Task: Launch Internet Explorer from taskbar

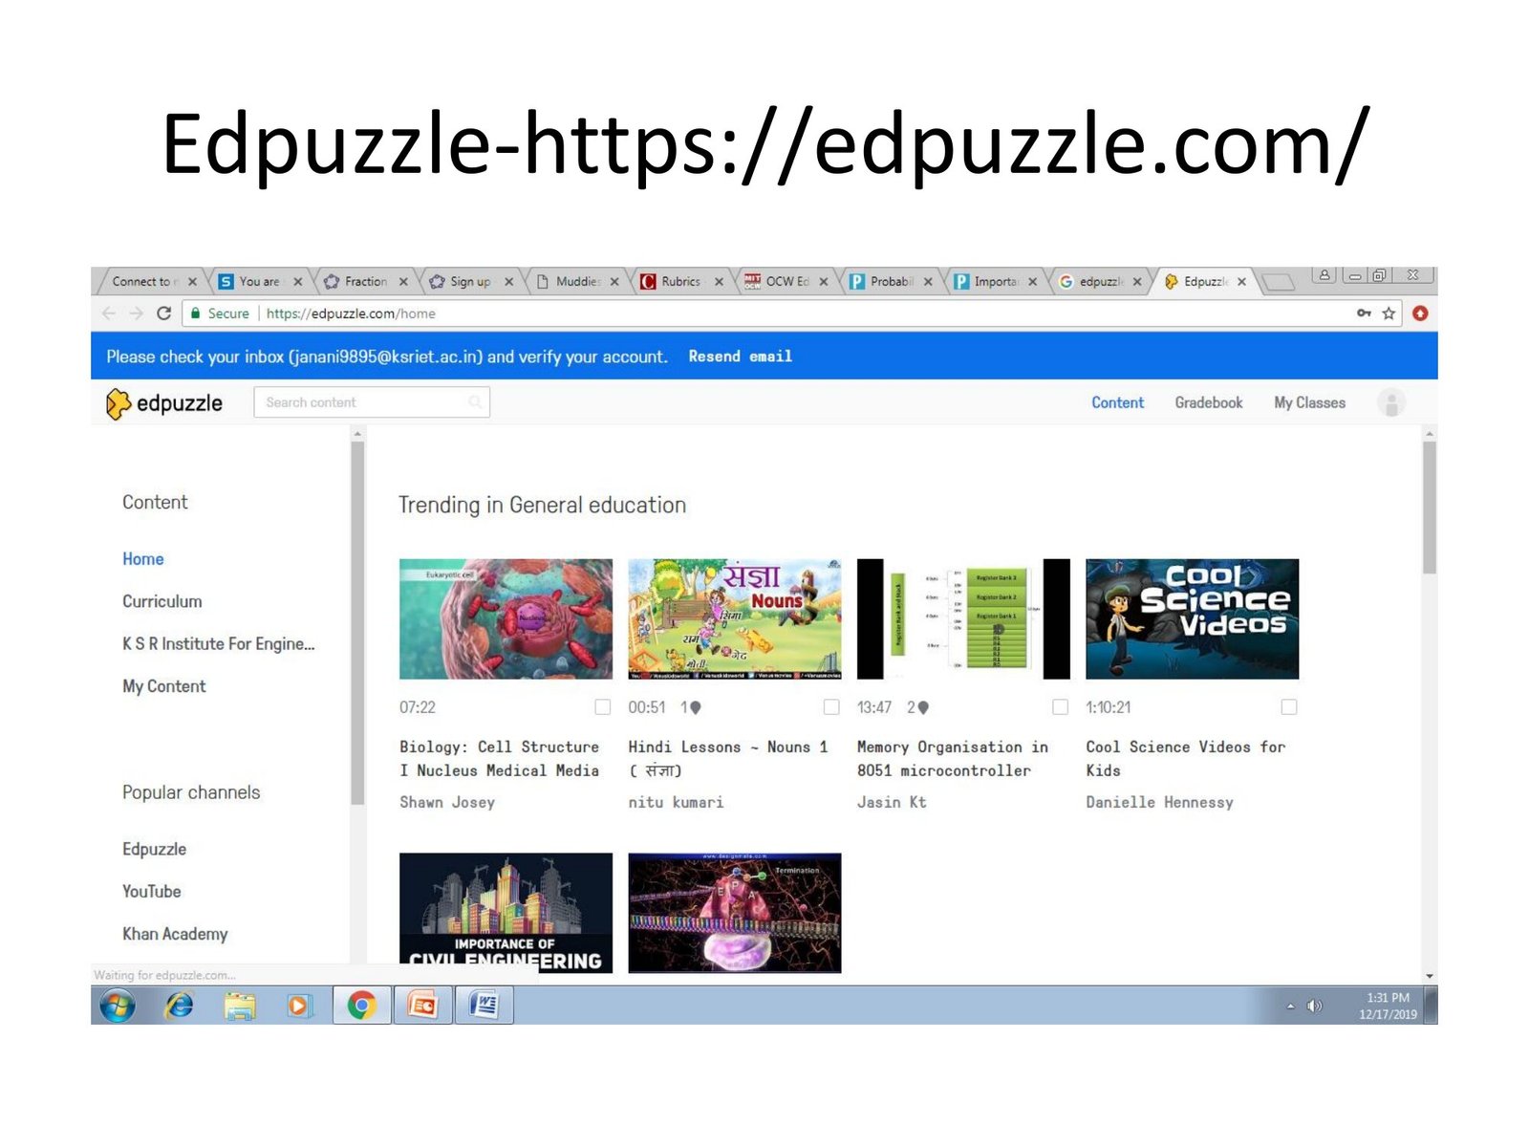Action: coord(179,1006)
